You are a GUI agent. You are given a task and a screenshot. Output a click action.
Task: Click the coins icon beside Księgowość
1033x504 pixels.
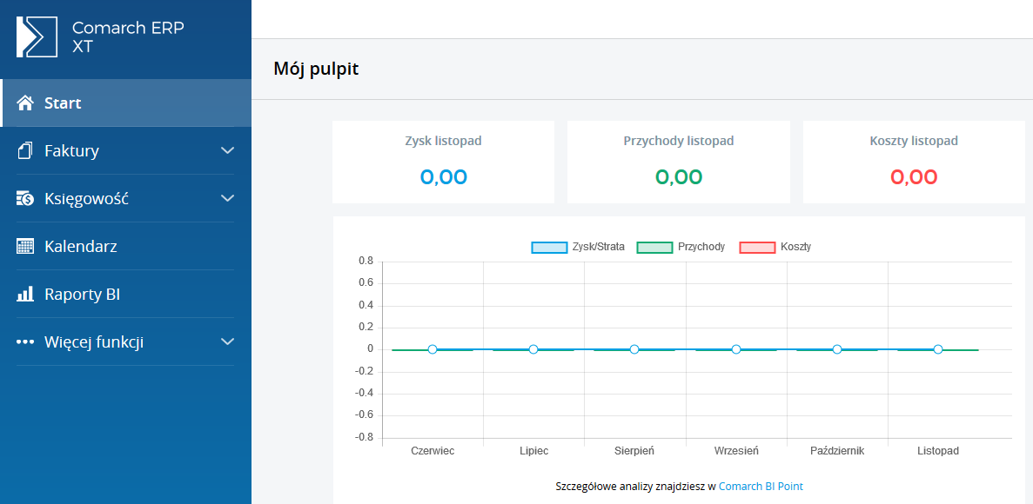pyautogui.click(x=24, y=199)
